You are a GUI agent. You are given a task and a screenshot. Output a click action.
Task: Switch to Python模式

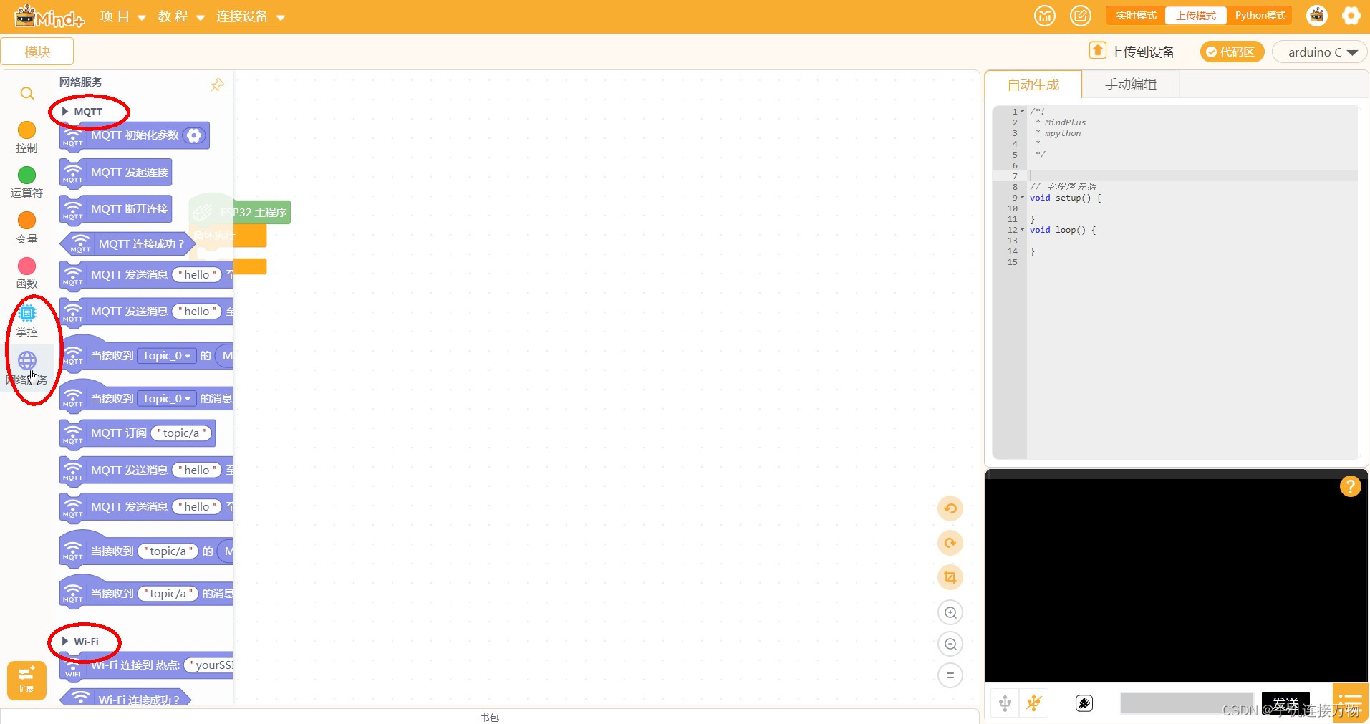pyautogui.click(x=1260, y=16)
